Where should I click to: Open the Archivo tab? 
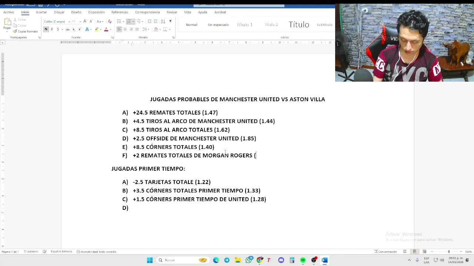click(x=9, y=12)
